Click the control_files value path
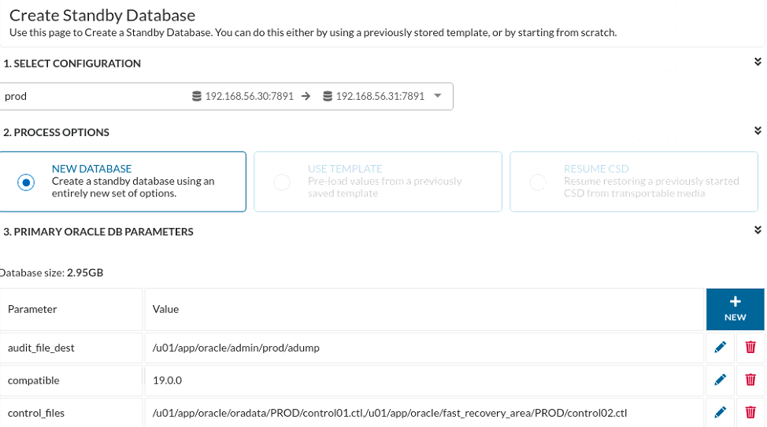The width and height of the screenshot is (767, 427). click(390, 414)
